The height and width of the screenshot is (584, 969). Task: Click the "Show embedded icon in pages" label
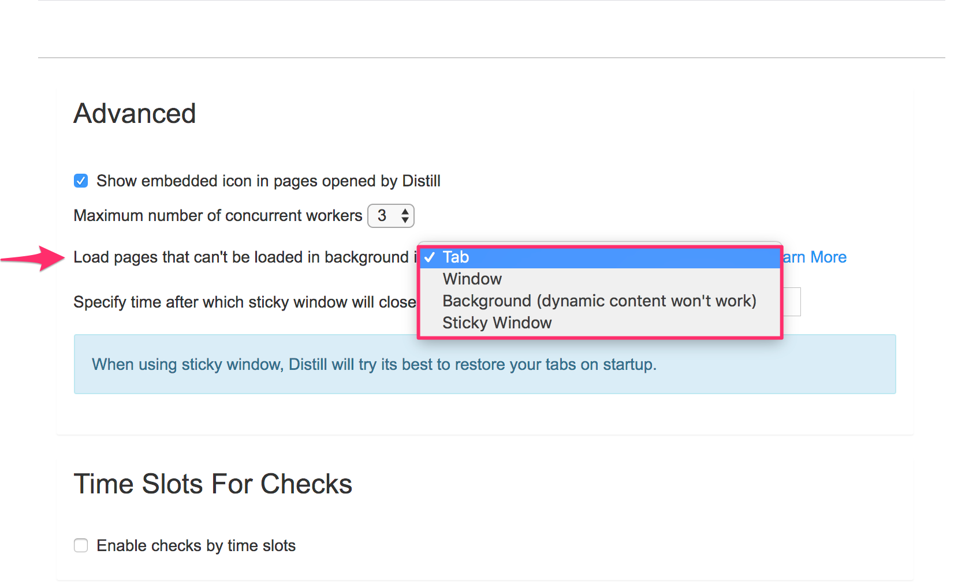tap(268, 181)
